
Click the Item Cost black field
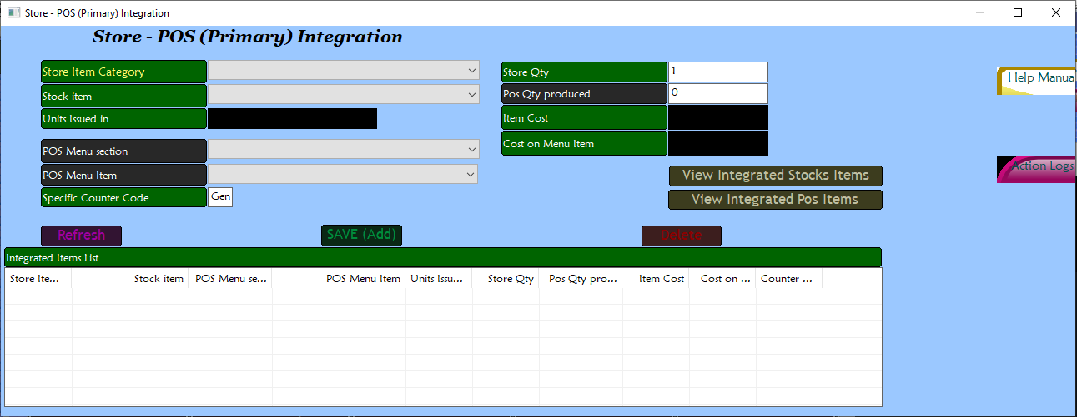(717, 117)
